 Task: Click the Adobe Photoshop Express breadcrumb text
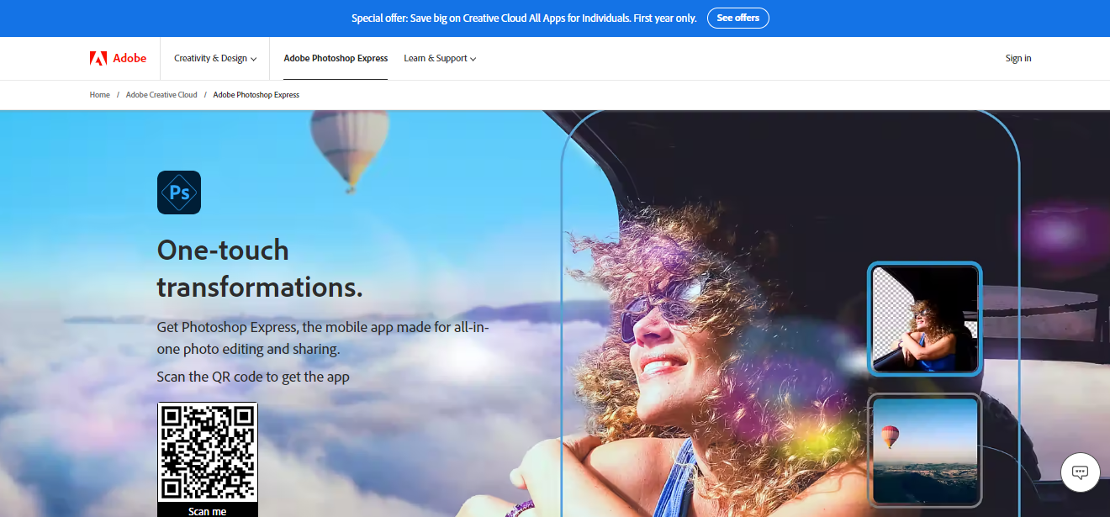click(256, 95)
